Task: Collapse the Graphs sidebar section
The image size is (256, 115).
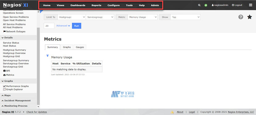Action: 18,81
